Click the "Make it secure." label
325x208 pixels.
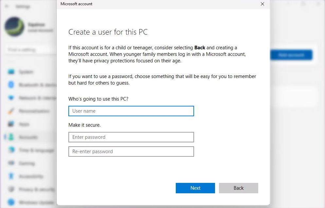84,125
